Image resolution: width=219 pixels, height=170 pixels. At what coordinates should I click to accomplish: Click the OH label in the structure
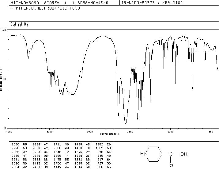184,154
